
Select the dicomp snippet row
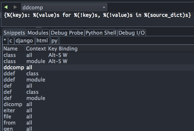click(x=98, y=104)
